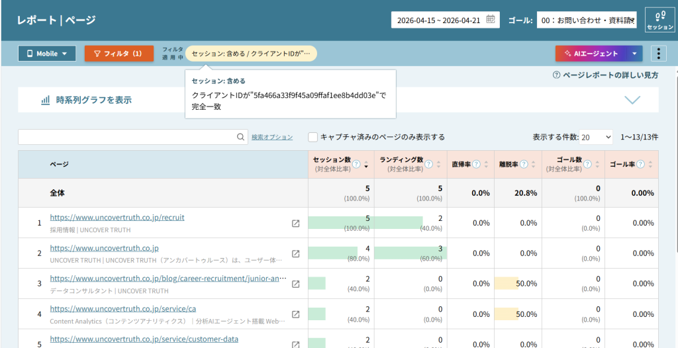678x348 pixels.
Task: Click the フィルタ (1) button
Action: [119, 54]
